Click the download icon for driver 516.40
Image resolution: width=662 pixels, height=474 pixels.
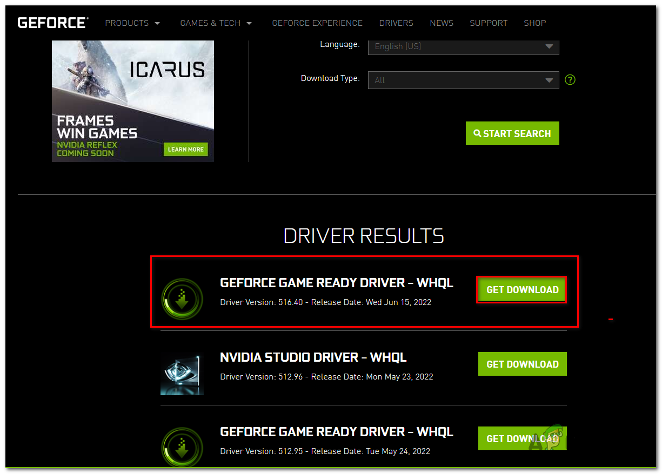click(182, 299)
